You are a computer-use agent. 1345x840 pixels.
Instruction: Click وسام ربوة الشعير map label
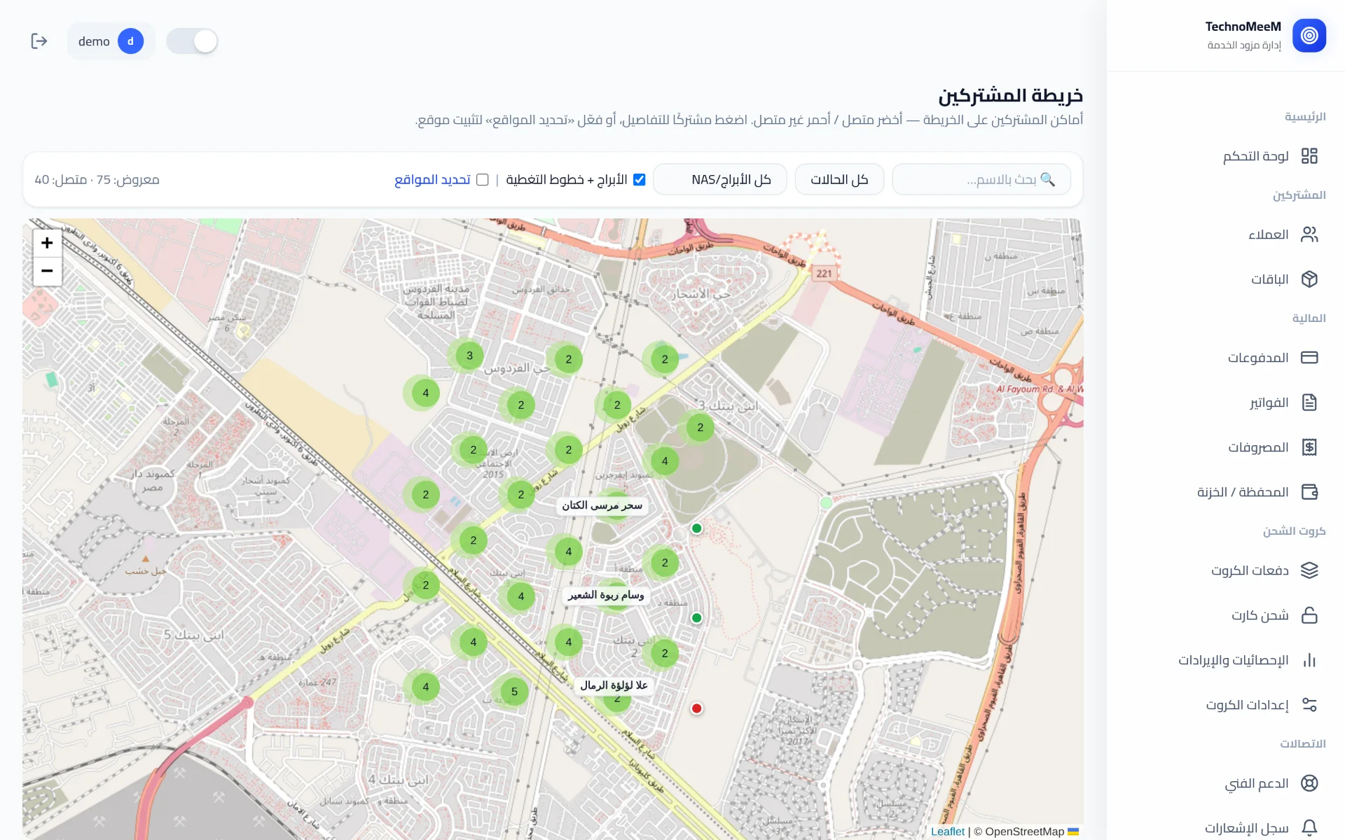coord(606,595)
